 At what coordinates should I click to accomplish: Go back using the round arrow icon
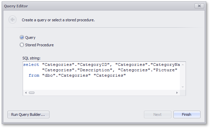pyautogui.click(x=13, y=20)
